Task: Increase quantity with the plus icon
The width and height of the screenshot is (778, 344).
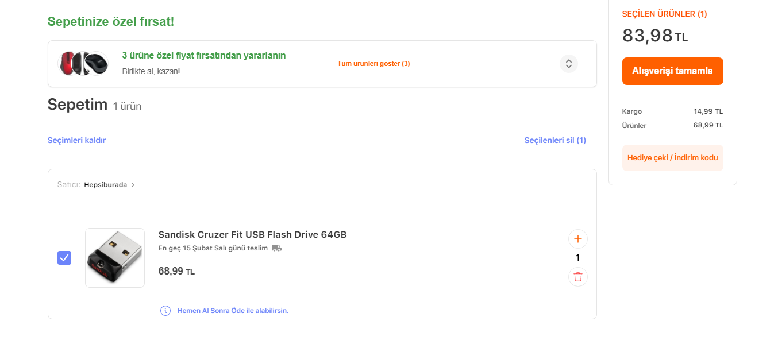Action: coord(577,239)
